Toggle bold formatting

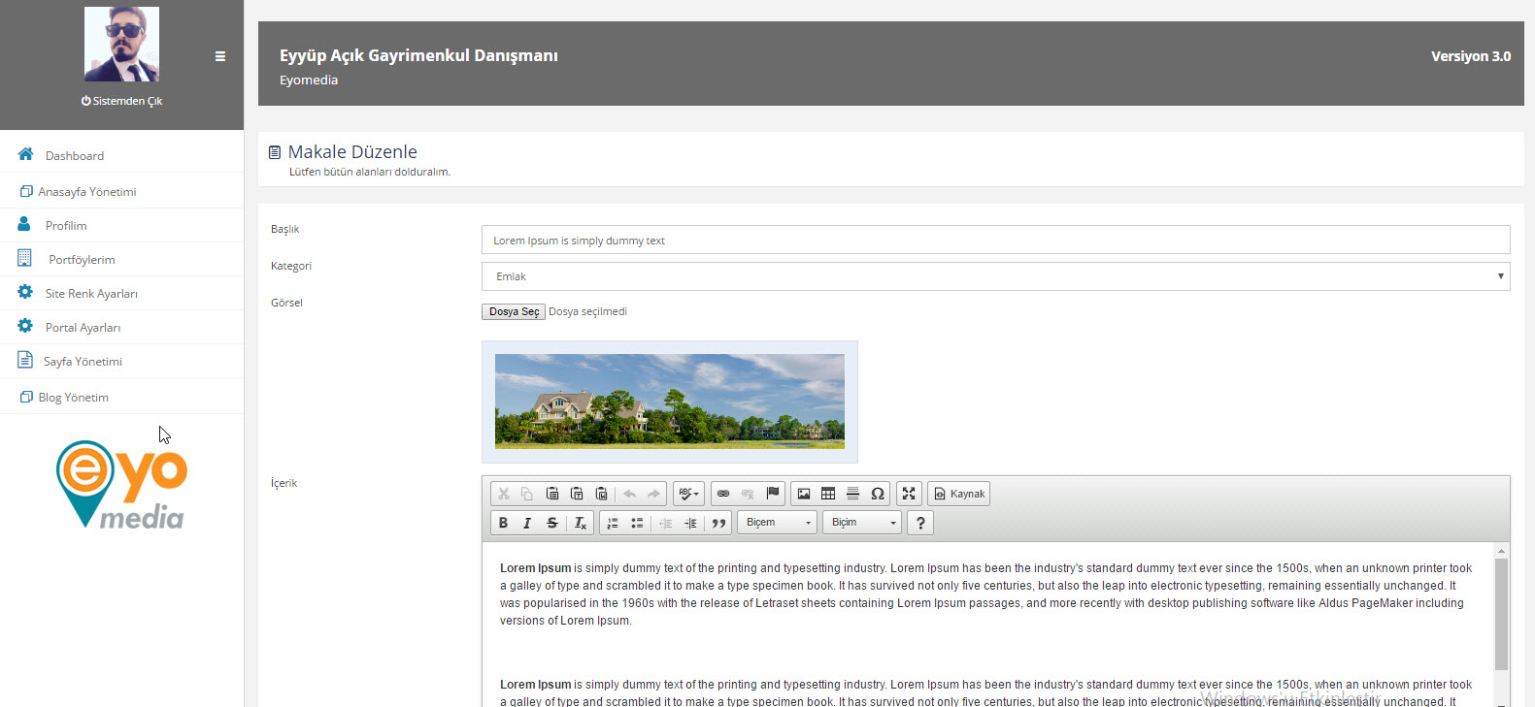[503, 523]
